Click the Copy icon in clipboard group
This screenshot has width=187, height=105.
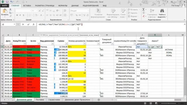pos(11,13)
